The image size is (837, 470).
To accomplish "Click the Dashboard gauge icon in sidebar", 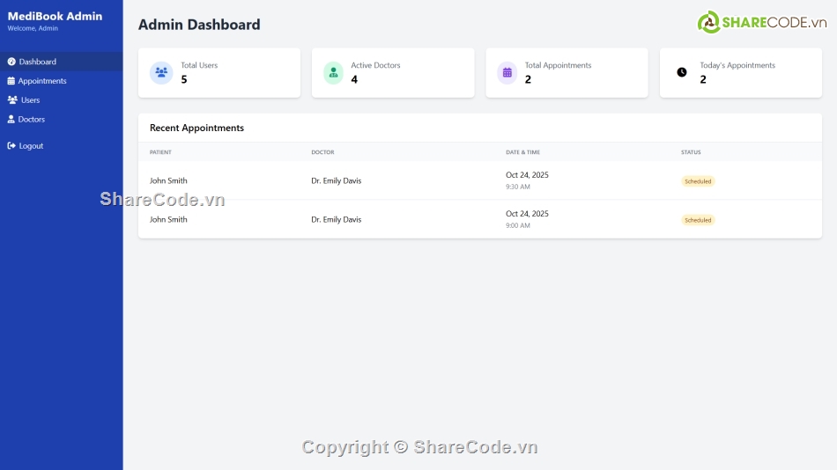I will click(x=11, y=62).
